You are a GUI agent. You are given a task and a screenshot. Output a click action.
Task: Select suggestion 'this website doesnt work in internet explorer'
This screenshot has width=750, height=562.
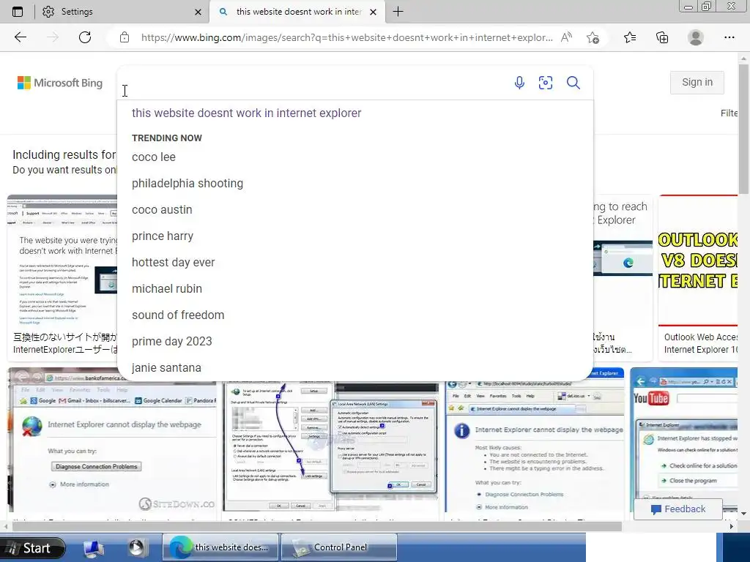point(246,113)
